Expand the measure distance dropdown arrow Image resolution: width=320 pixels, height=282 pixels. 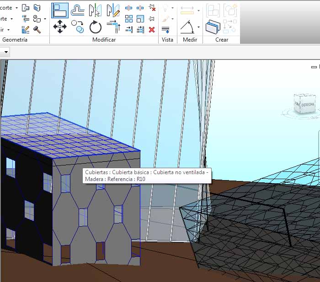tap(198, 10)
